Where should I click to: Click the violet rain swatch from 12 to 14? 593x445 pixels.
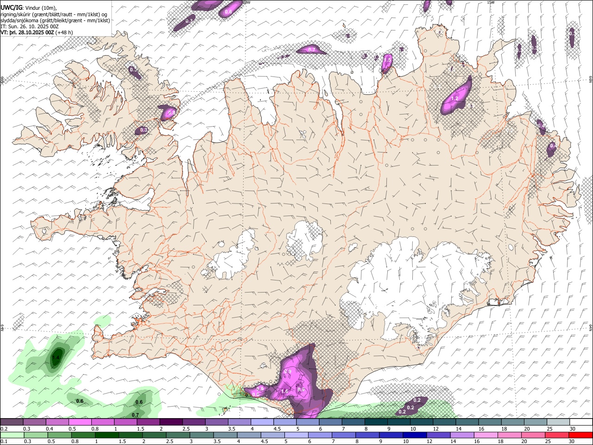click(x=439, y=435)
